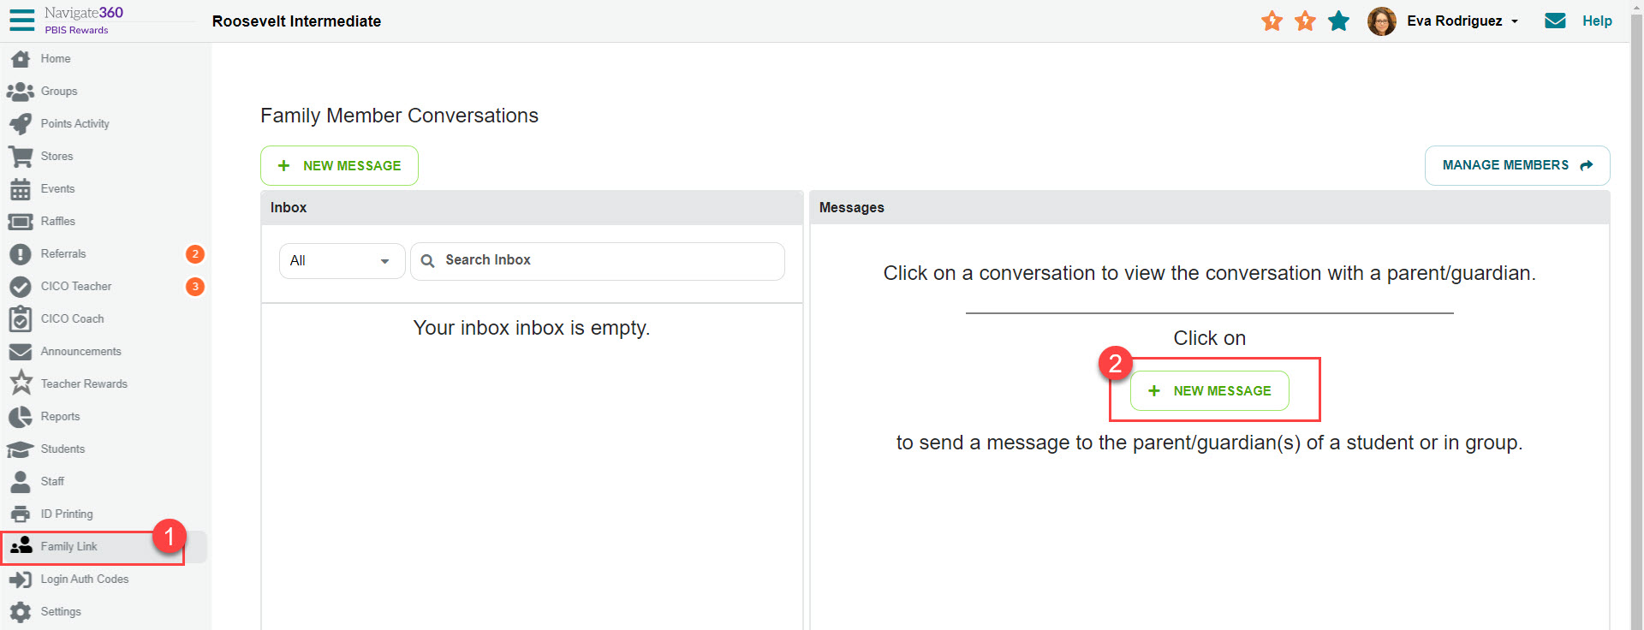Click the Search Inbox field
The height and width of the screenshot is (630, 1644).
pyautogui.click(x=608, y=261)
